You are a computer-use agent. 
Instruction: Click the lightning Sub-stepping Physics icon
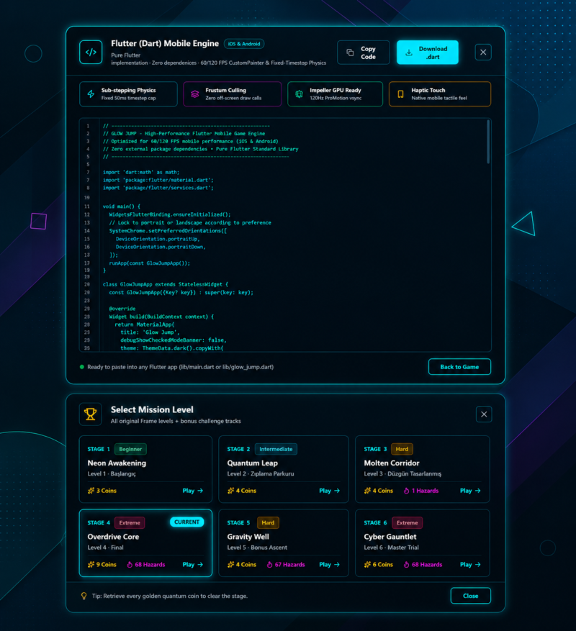coord(91,94)
